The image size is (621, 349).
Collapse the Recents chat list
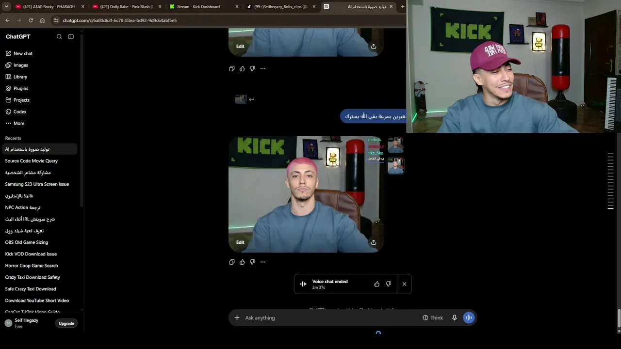click(13, 138)
